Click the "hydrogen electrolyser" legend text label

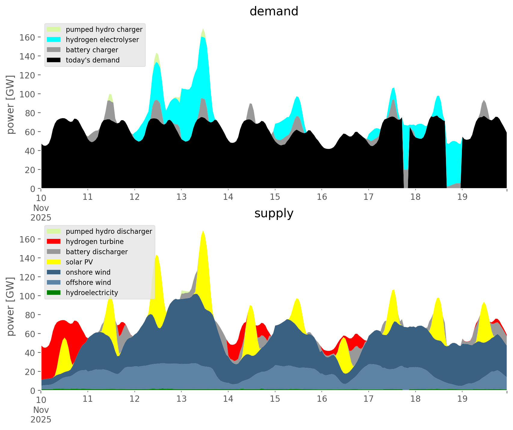coord(102,40)
